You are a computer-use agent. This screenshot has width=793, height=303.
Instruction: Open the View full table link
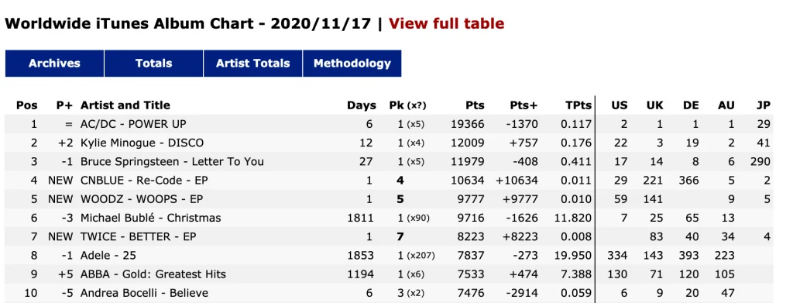coord(446,24)
